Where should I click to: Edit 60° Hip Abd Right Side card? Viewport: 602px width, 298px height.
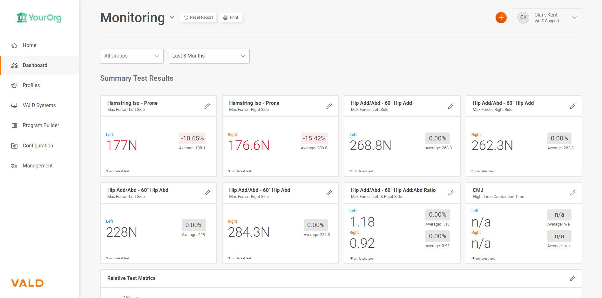(x=329, y=193)
